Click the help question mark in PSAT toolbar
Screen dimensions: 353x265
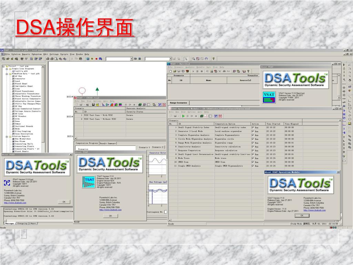(213, 59)
